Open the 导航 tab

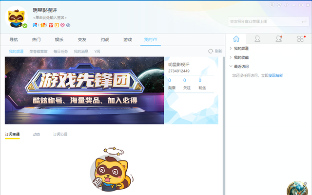click(14, 39)
